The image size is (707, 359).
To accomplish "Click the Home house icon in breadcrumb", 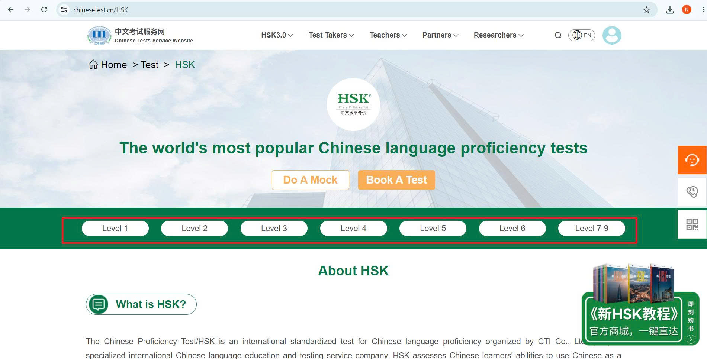I will (x=93, y=65).
